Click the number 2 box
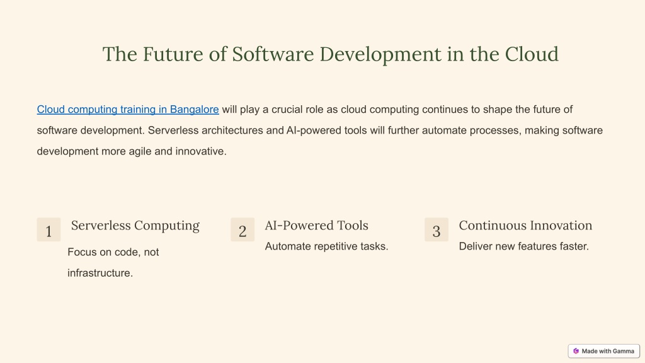645x363 pixels. 243,229
